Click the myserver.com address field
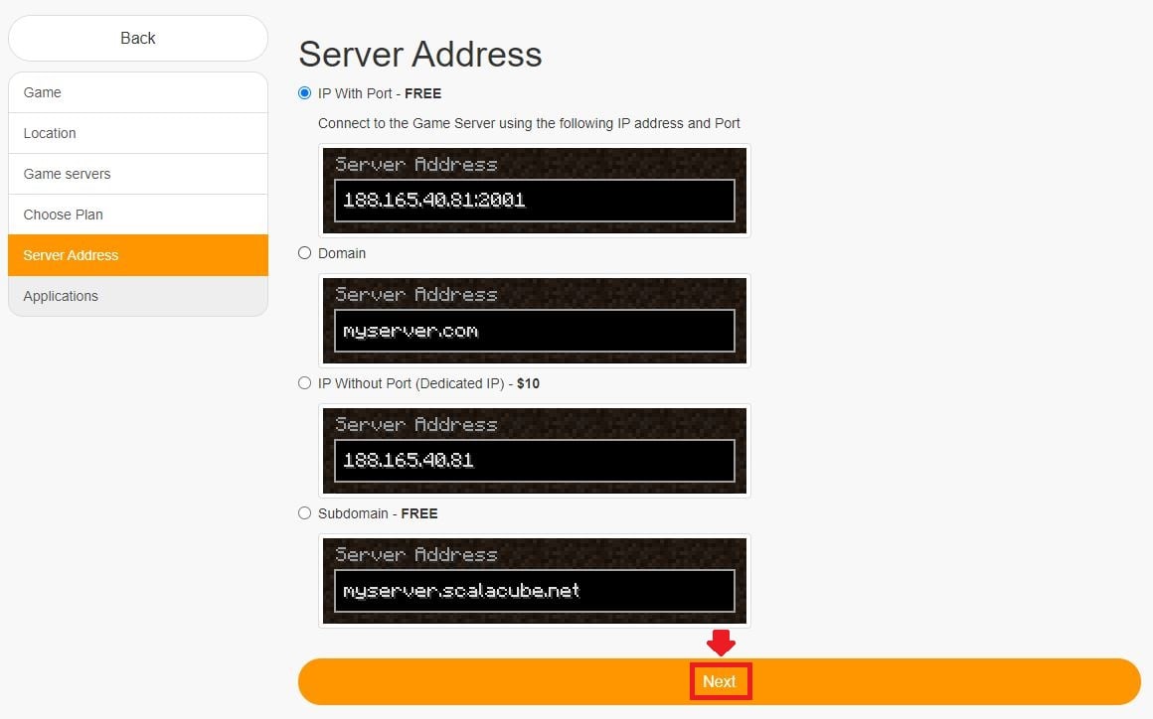Viewport: 1153px width, 719px height. [534, 329]
